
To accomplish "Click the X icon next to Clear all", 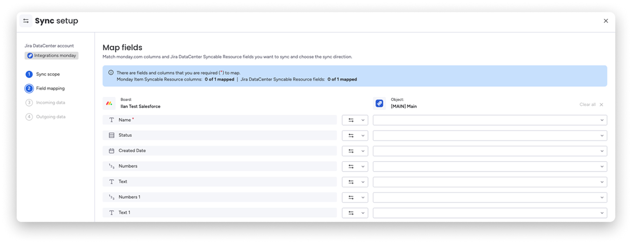I will tap(601, 105).
